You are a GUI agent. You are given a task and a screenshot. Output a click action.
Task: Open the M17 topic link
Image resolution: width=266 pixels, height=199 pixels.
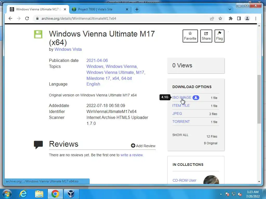[140, 72]
